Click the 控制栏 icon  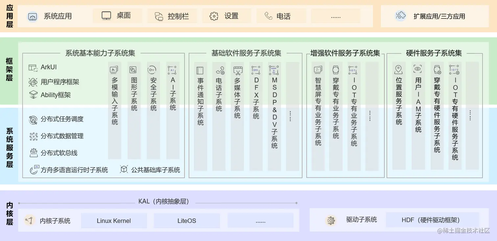(x=159, y=16)
